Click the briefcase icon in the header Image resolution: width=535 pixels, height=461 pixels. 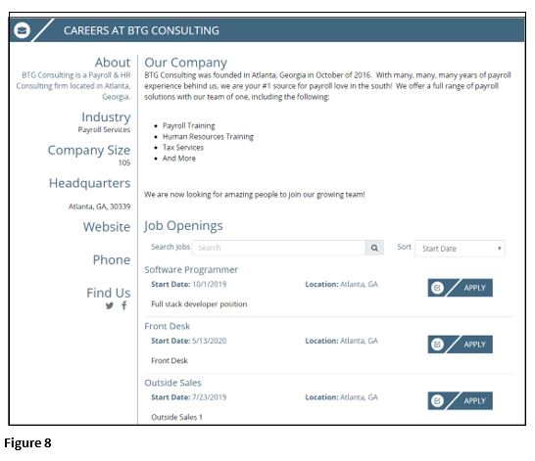[x=23, y=30]
